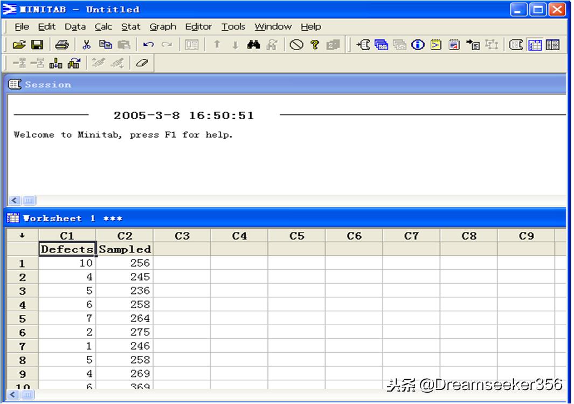Open the Window menu
Viewport: 574px width, 404px height.
pyautogui.click(x=273, y=27)
